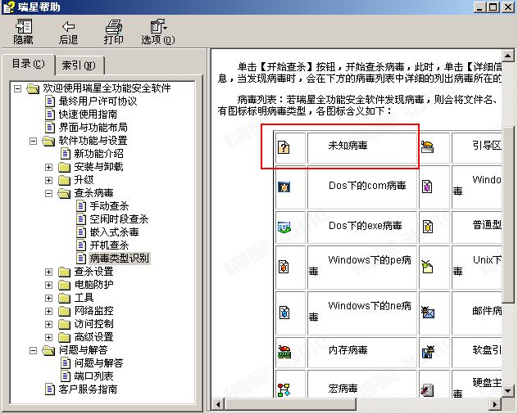Click the Dos下的exe病毒 icon

(x=284, y=227)
